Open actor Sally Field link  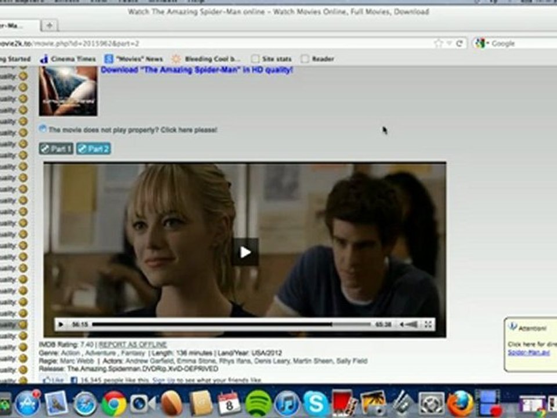pyautogui.click(x=352, y=361)
